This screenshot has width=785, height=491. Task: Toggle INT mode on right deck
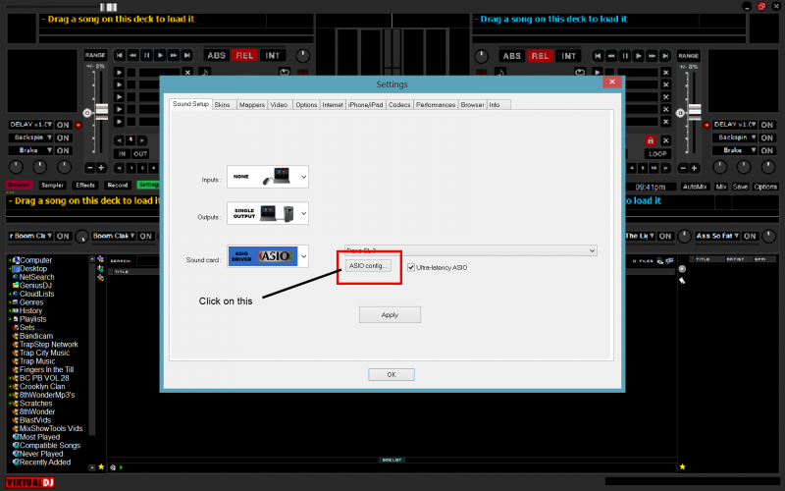click(x=568, y=56)
